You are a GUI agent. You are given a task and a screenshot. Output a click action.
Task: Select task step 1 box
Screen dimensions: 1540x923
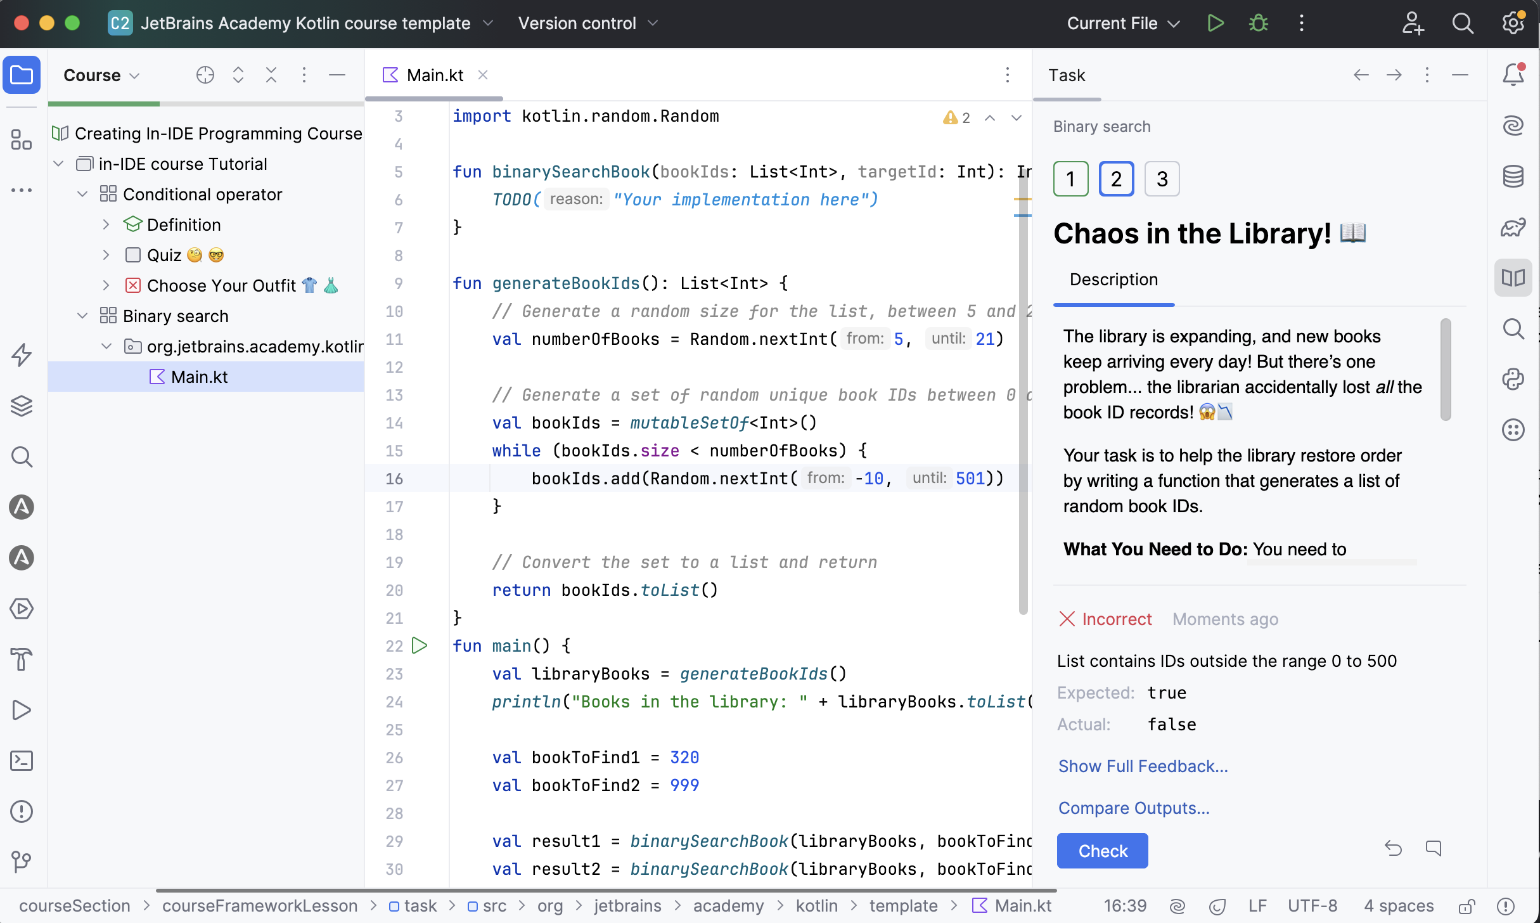tap(1071, 179)
